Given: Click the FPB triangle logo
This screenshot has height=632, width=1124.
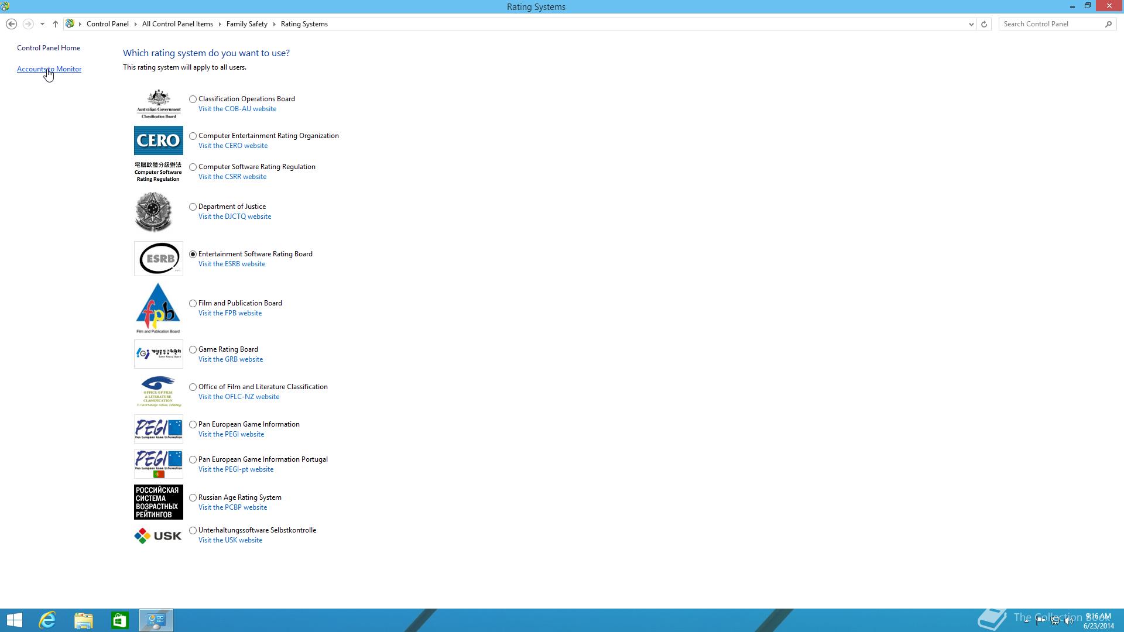Looking at the screenshot, I should 158,308.
